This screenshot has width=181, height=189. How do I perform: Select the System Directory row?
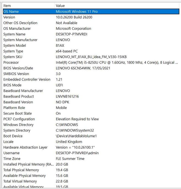pyautogui.click(x=91, y=130)
